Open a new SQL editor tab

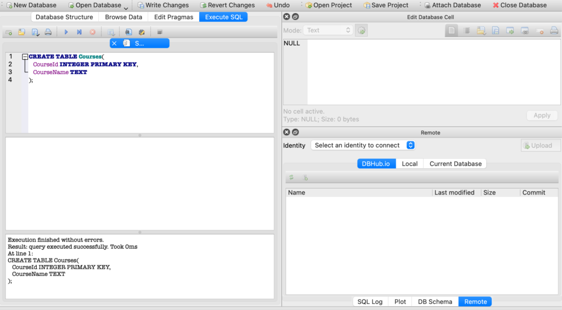(x=9, y=32)
